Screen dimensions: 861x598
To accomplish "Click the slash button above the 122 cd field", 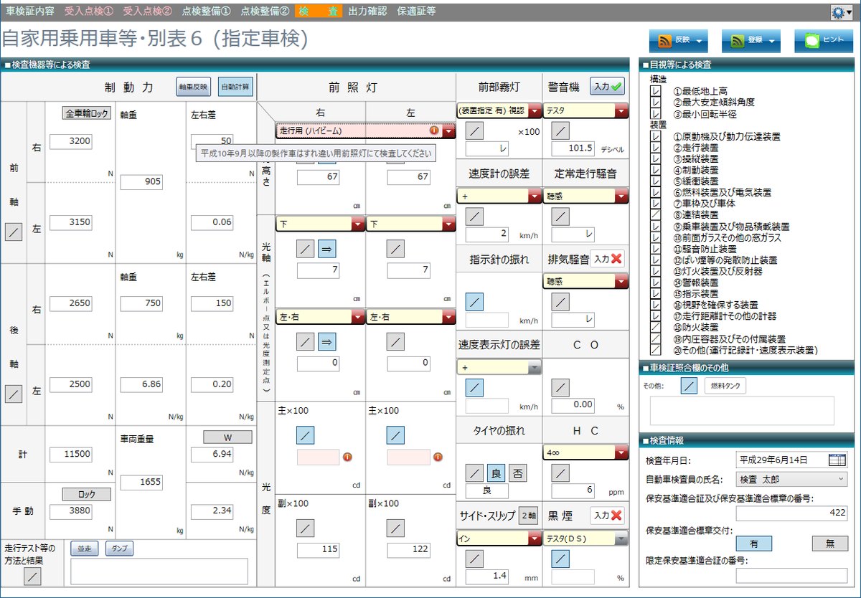I will (395, 528).
